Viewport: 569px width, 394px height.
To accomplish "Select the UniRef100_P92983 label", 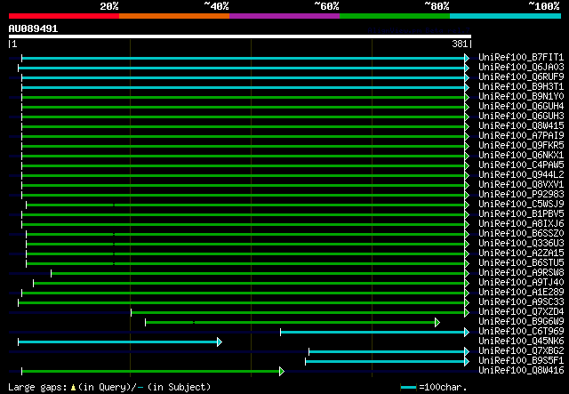I will [521, 195].
